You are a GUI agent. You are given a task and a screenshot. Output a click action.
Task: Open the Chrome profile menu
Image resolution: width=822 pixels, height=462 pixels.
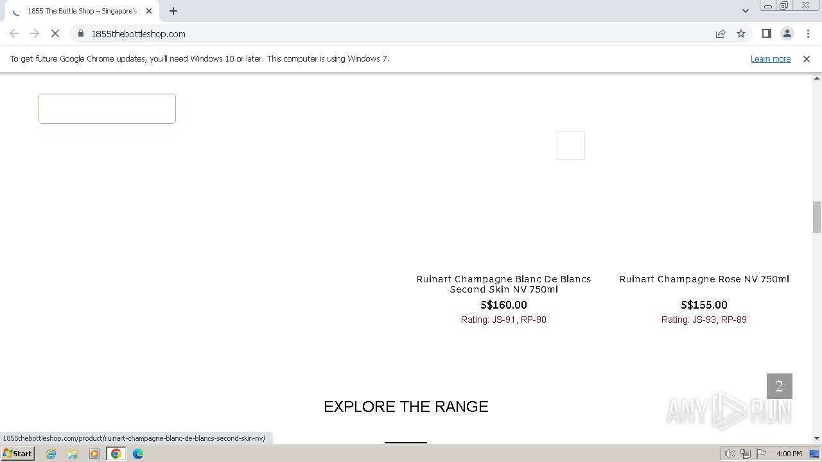[787, 33]
